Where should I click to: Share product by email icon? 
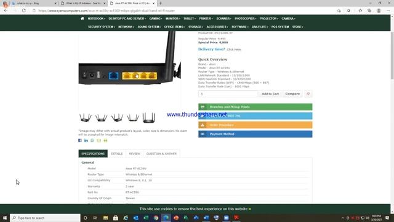click(98, 140)
